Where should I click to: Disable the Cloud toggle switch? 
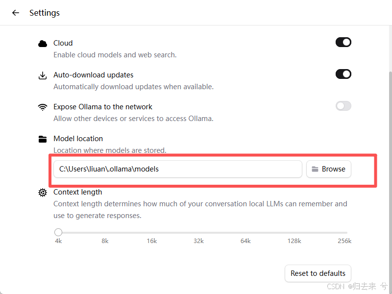[x=343, y=42]
